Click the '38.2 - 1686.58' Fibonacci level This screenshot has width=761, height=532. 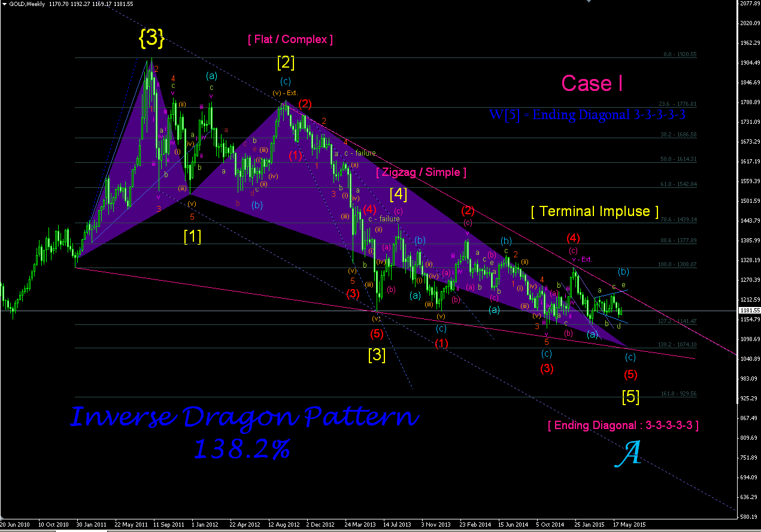[x=678, y=135]
